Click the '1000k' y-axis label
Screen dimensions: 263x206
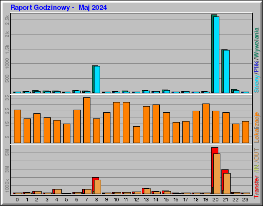pyautogui.click(x=7, y=186)
